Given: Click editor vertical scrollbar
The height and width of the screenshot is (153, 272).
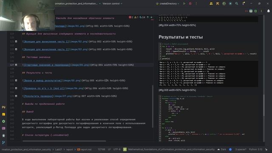Looking at the screenshot, I should click(x=153, y=106).
